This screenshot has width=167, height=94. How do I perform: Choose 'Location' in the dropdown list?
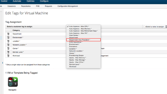83,49
